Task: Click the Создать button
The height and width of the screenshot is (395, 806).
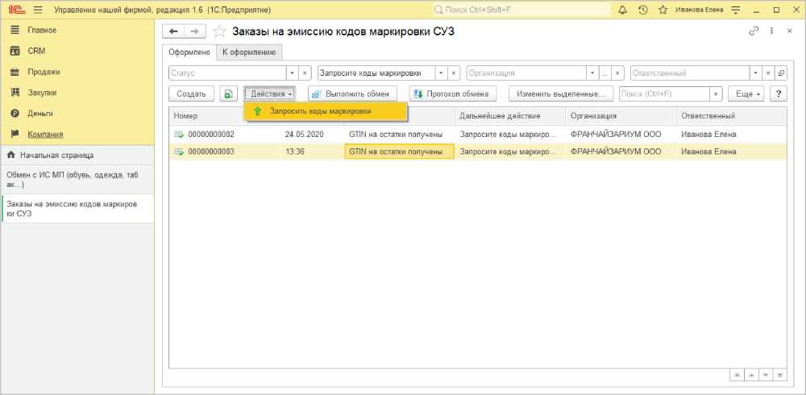Action: pyautogui.click(x=191, y=94)
